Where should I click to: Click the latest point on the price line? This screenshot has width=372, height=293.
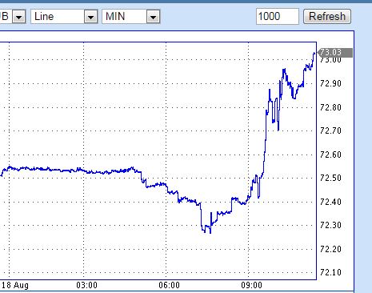coord(314,54)
